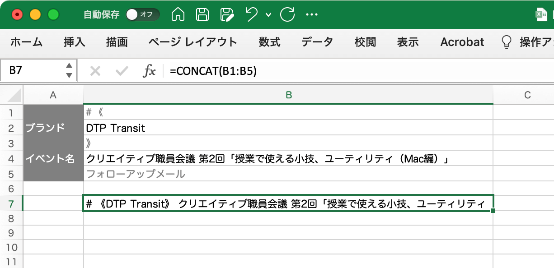Screen dimensions: 554x268
Task: Click cell with イベント名 label
Action: pyautogui.click(x=53, y=158)
